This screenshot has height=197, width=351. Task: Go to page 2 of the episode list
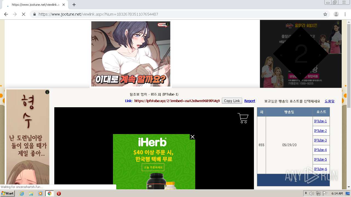(x=296, y=180)
